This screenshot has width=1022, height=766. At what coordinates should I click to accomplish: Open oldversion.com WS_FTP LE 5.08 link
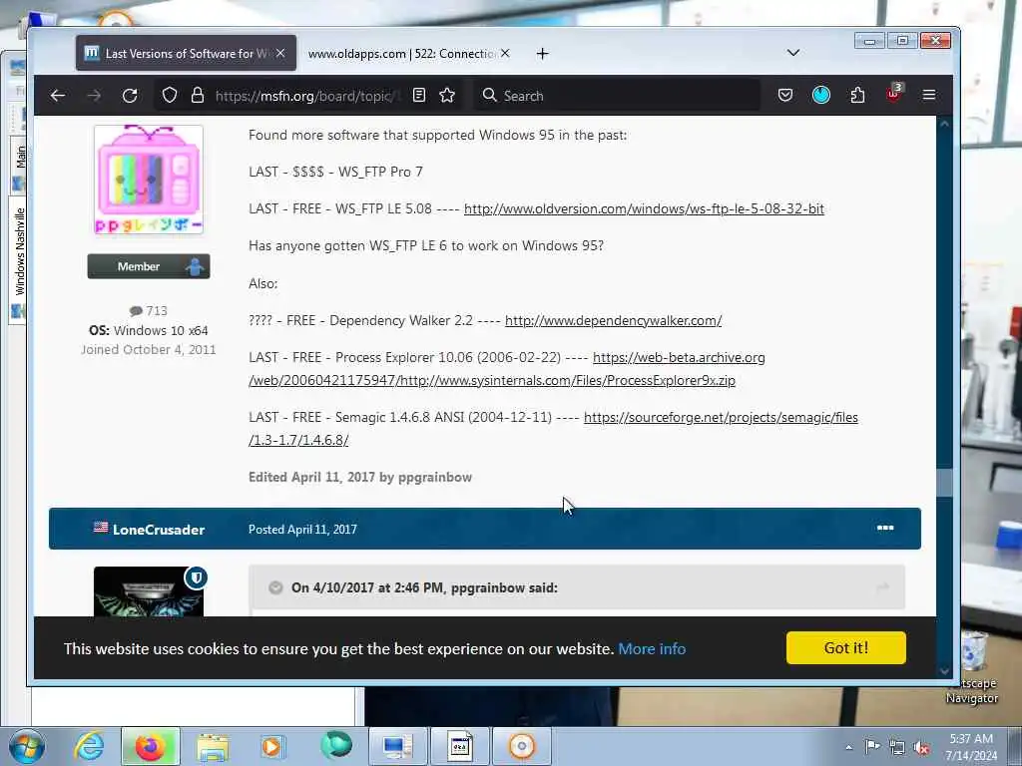tap(644, 209)
